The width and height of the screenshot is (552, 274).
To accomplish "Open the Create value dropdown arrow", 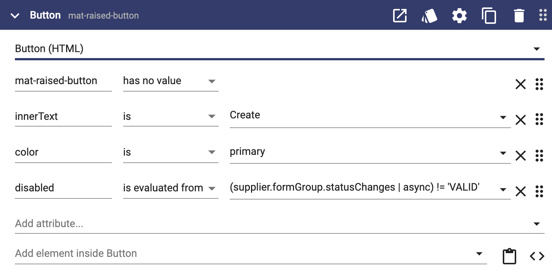I will pyautogui.click(x=503, y=117).
